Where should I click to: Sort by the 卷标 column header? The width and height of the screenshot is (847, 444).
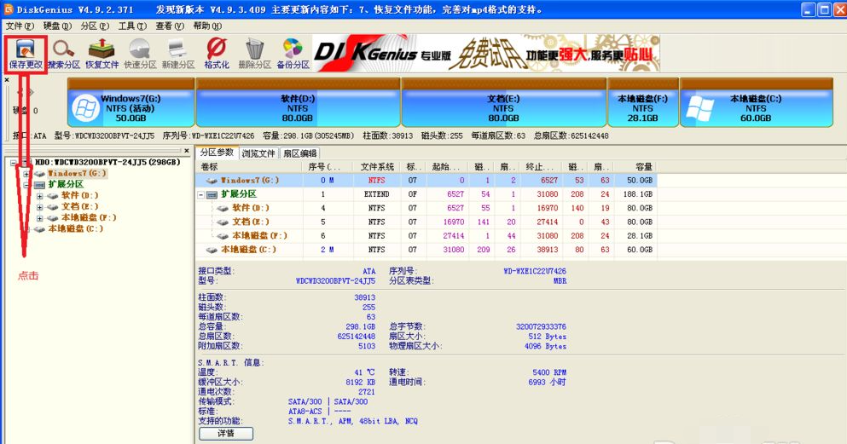click(248, 167)
